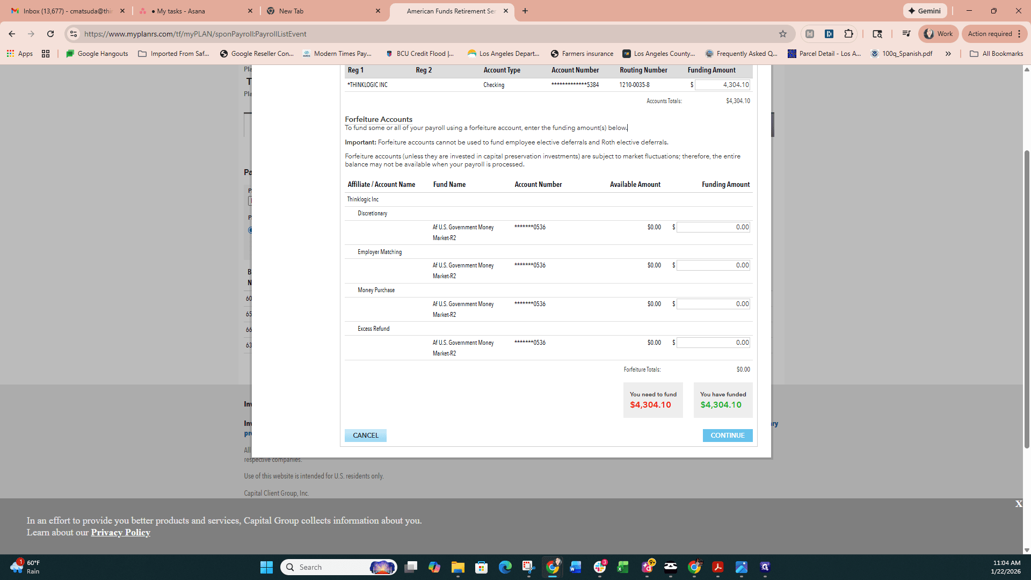This screenshot has height=580, width=1031.
Task: Click the browser back arrow
Action: pos(12,34)
